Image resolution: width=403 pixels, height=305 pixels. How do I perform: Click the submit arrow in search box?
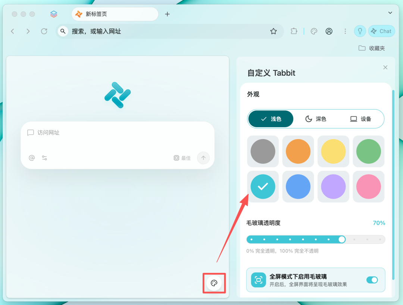point(203,158)
